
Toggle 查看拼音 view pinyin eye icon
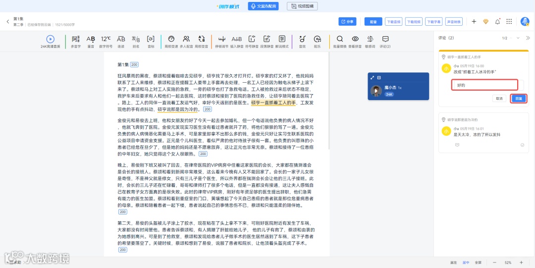[355, 42]
